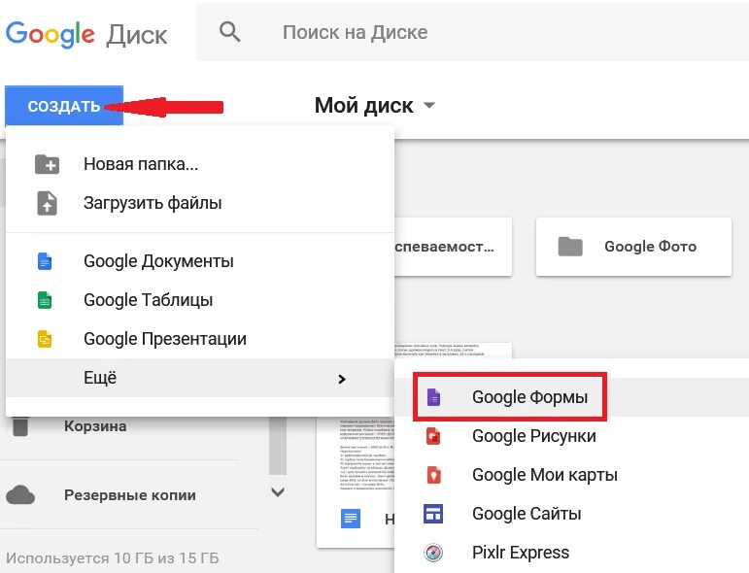Click the Google My Maps icon

point(433,475)
